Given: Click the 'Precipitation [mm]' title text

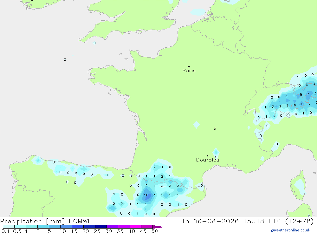Looking at the screenshot, I should [33, 221].
